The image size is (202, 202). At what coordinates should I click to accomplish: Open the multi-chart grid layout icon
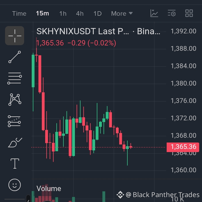tap(189, 13)
